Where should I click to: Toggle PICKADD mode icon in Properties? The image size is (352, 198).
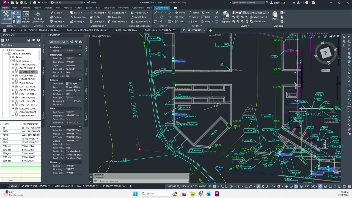coord(72,42)
